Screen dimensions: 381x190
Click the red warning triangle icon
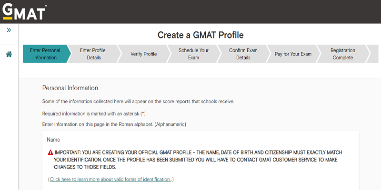coord(50,152)
